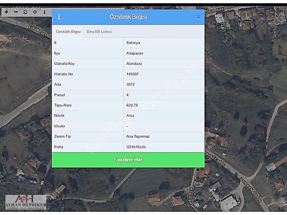The height and width of the screenshot is (215, 287).
Task: Click the Favorilere ekle button
Action: click(x=128, y=160)
